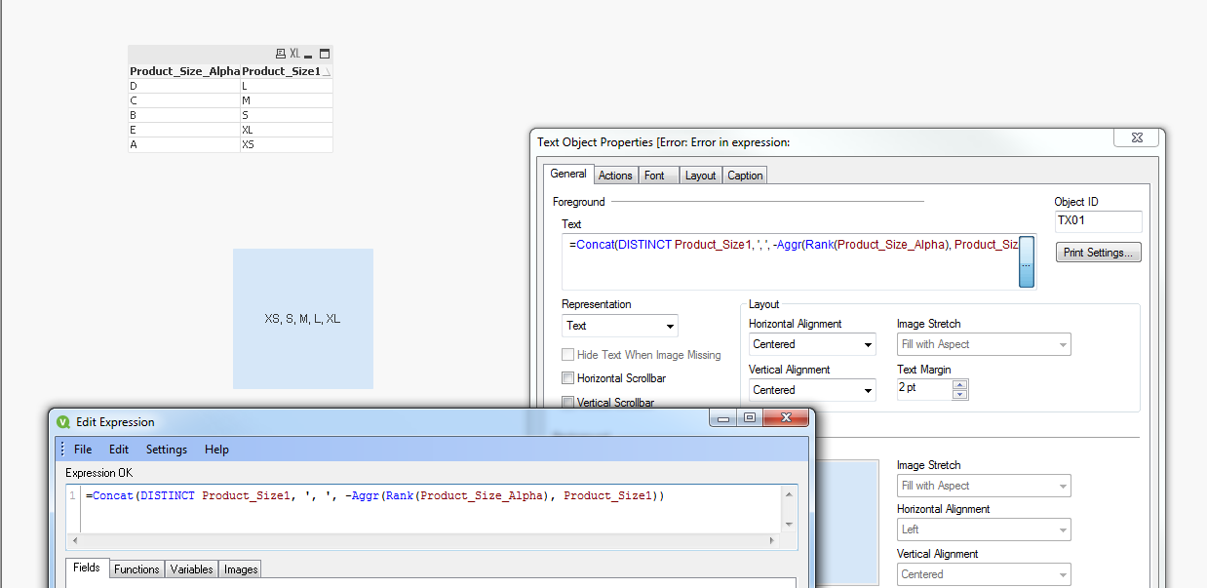Click the Print Settings button

[x=1098, y=254]
